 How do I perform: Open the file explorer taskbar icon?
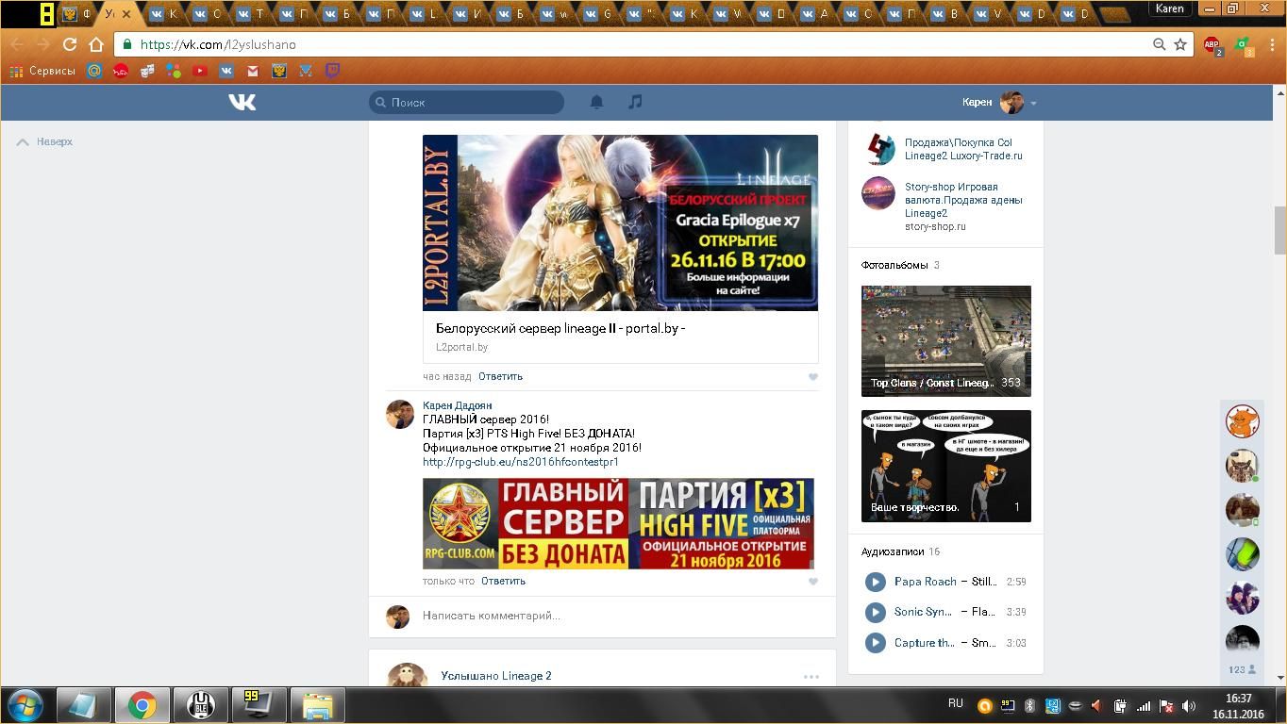[x=317, y=705]
